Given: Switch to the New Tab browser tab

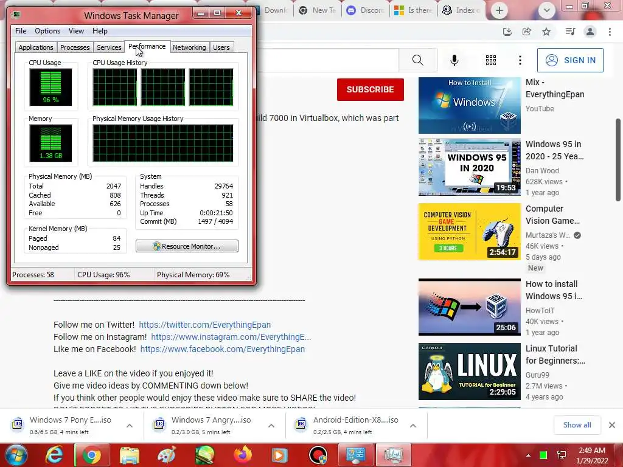Looking at the screenshot, I should click(318, 10).
